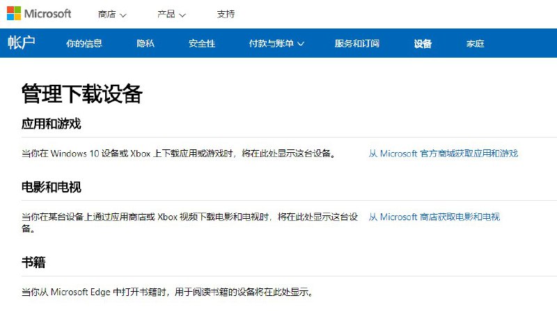Click the 电影和电视 section heading

pos(51,187)
